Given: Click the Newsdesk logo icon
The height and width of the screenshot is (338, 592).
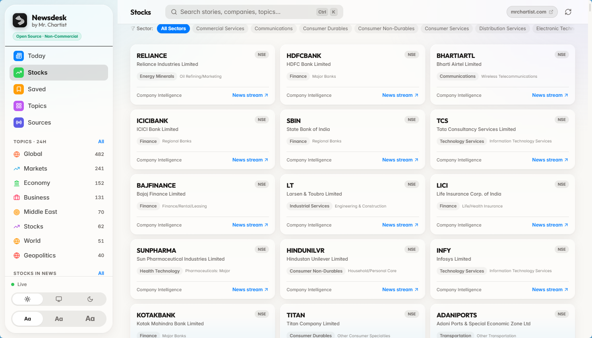Looking at the screenshot, I should pyautogui.click(x=20, y=20).
